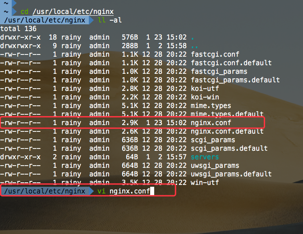Click fastcgi_params file name

[x=219, y=72]
